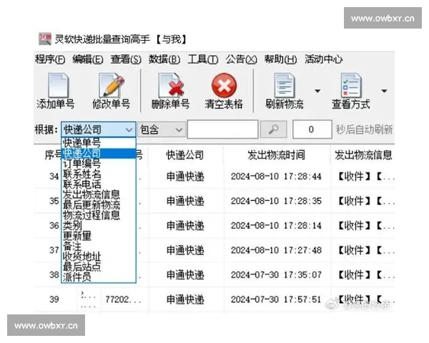Click the 删除单号 toolbar icon
The height and width of the screenshot is (343, 429).
point(171,85)
